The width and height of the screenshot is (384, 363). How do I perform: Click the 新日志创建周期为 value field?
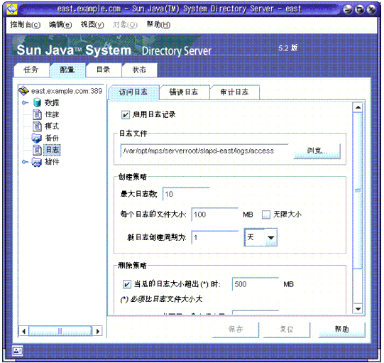tap(215, 237)
